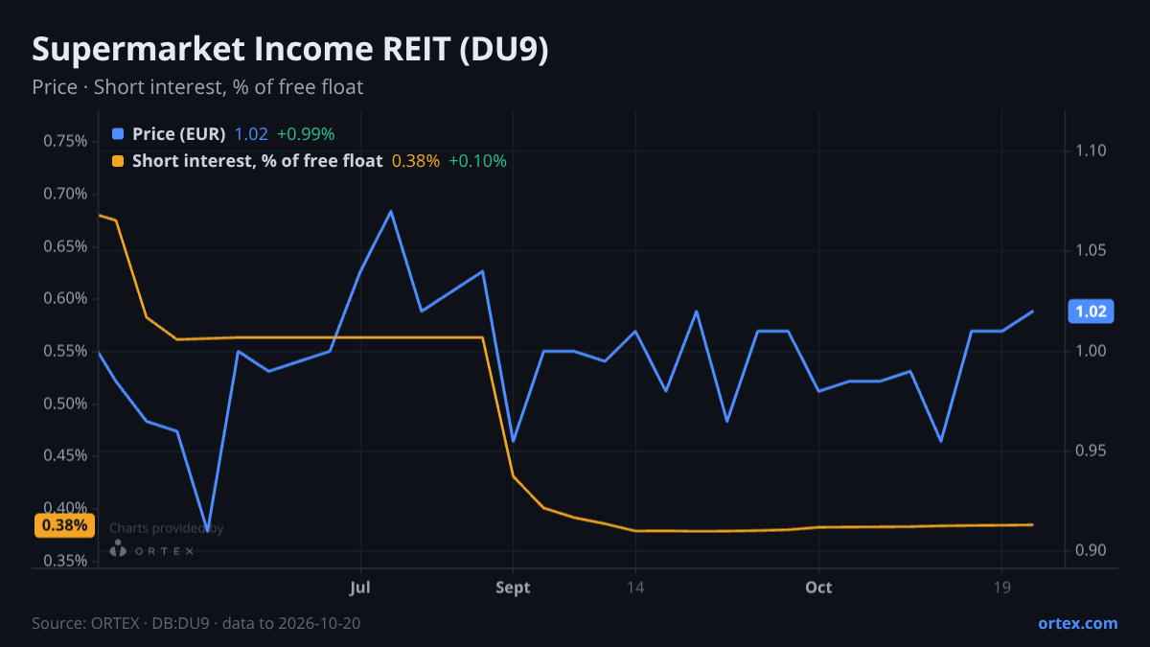Click the 1.10 right axis label
Viewport: 1150px width, 647px height.
pyautogui.click(x=1092, y=150)
